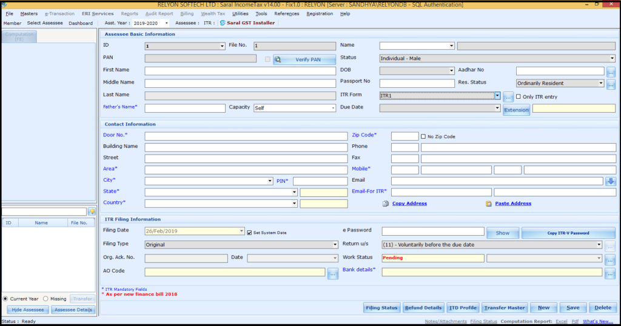The width and height of the screenshot is (621, 326).
Task: Expand the ITR Form dropdown
Action: coord(497,95)
